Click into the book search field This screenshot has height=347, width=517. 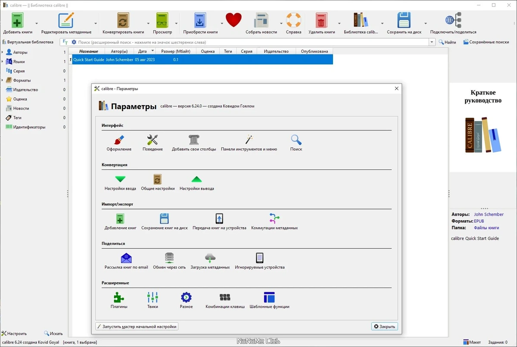coord(253,42)
